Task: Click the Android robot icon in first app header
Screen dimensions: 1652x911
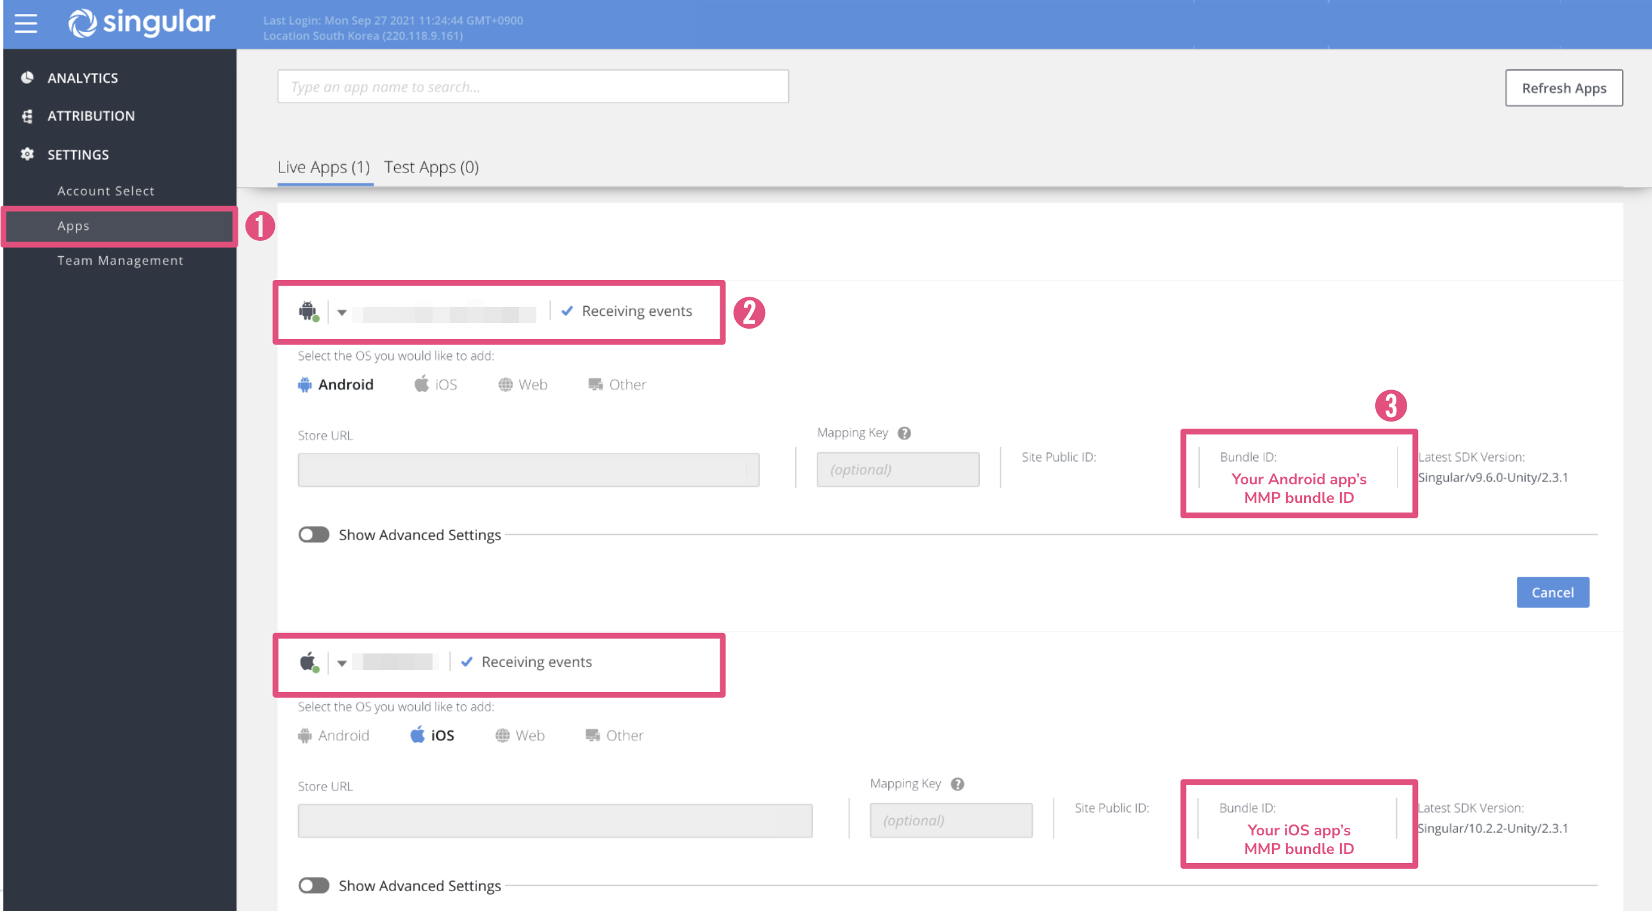Action: (308, 311)
